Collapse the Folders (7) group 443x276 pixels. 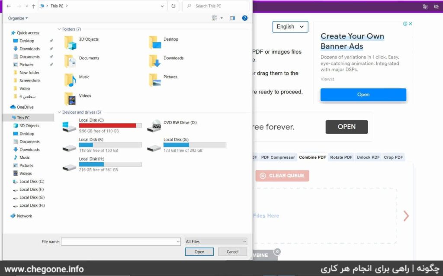point(59,29)
